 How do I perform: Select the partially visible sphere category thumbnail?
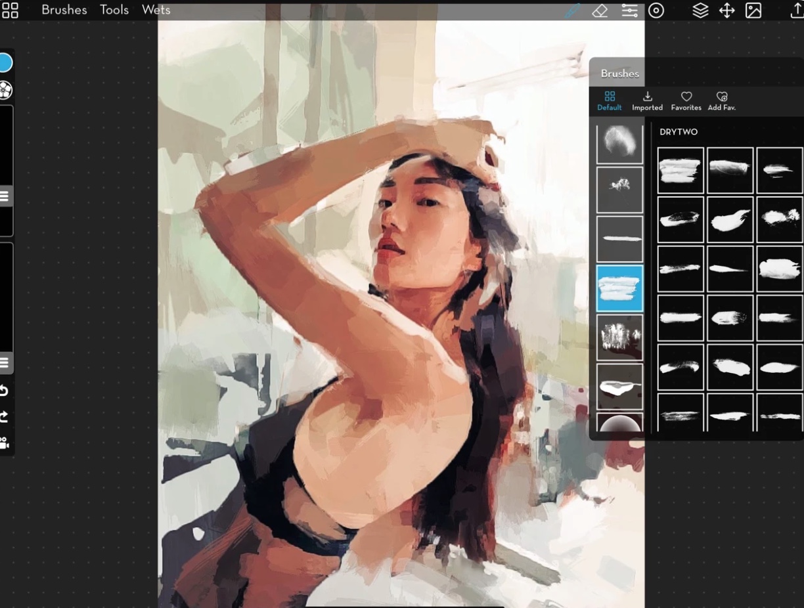(619, 422)
